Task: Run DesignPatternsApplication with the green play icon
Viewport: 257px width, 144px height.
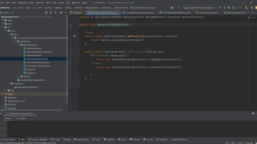Action: 220,8
